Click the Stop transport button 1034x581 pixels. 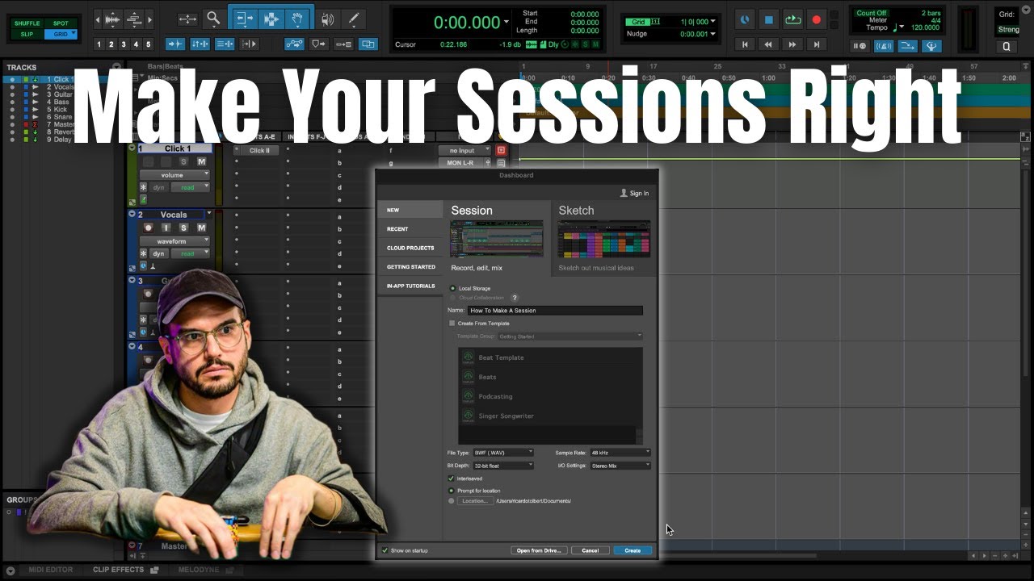(769, 19)
